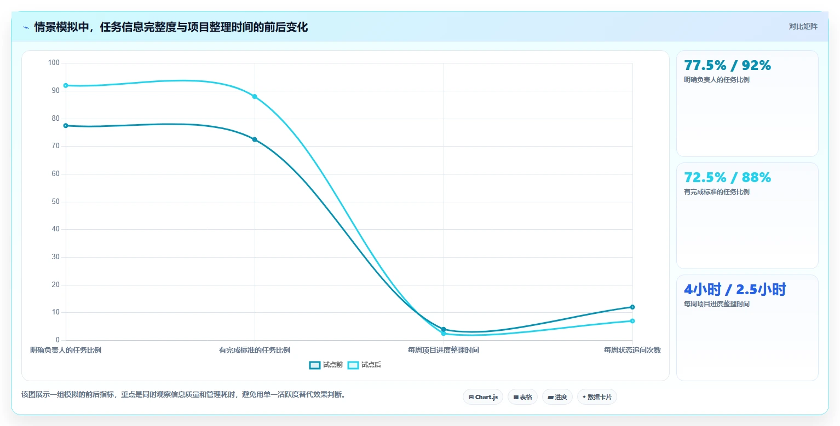Viewport: 840px width, 426px height.
Task: Select the 72.5% / 88% stat card
Action: click(x=747, y=215)
